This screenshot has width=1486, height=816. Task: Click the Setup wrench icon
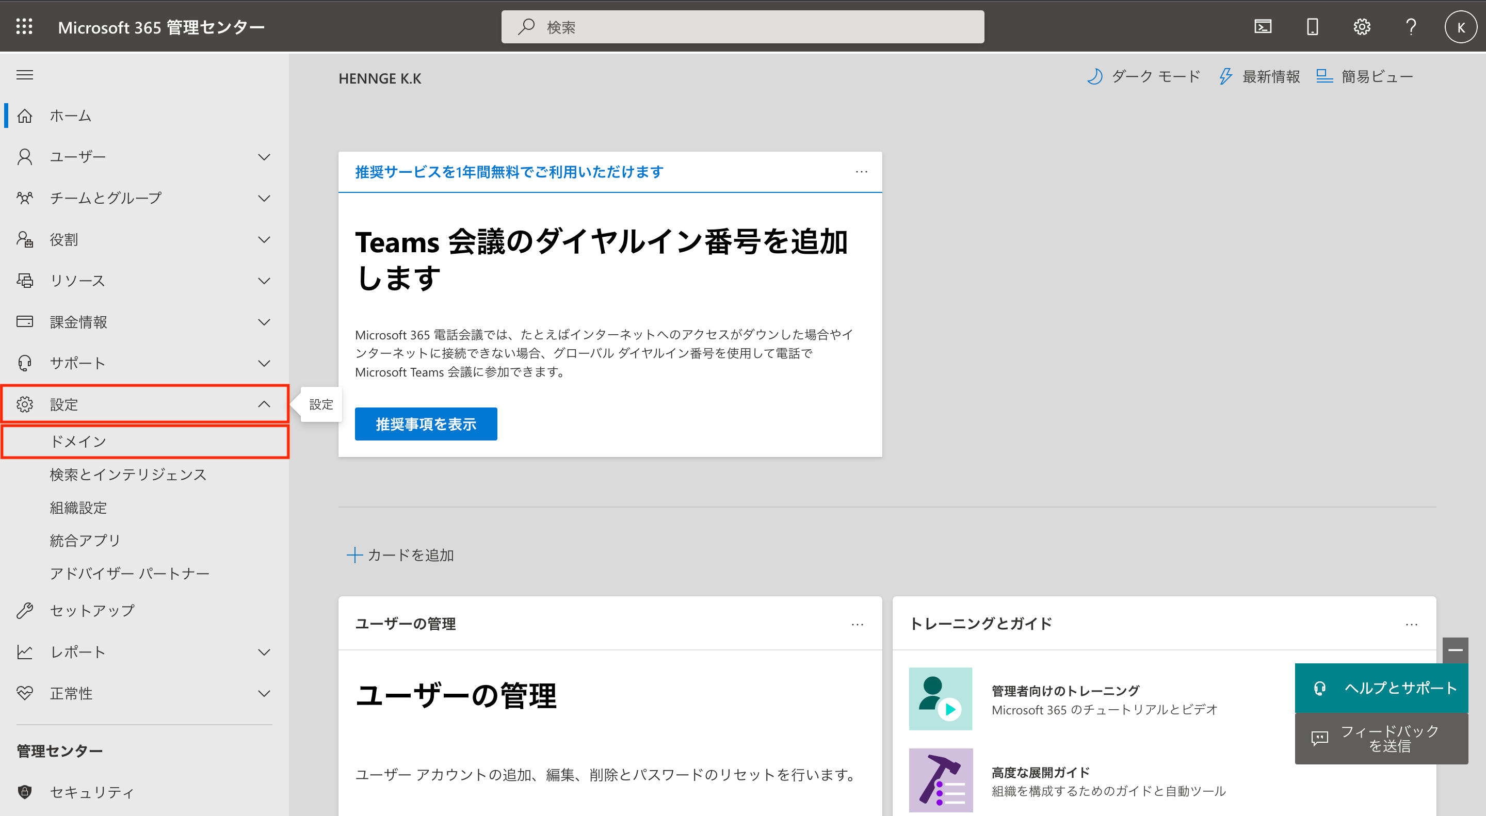(x=24, y=610)
